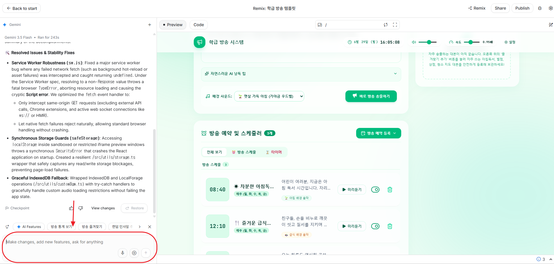Switch to the Code tab
The image size is (554, 264).
(199, 25)
